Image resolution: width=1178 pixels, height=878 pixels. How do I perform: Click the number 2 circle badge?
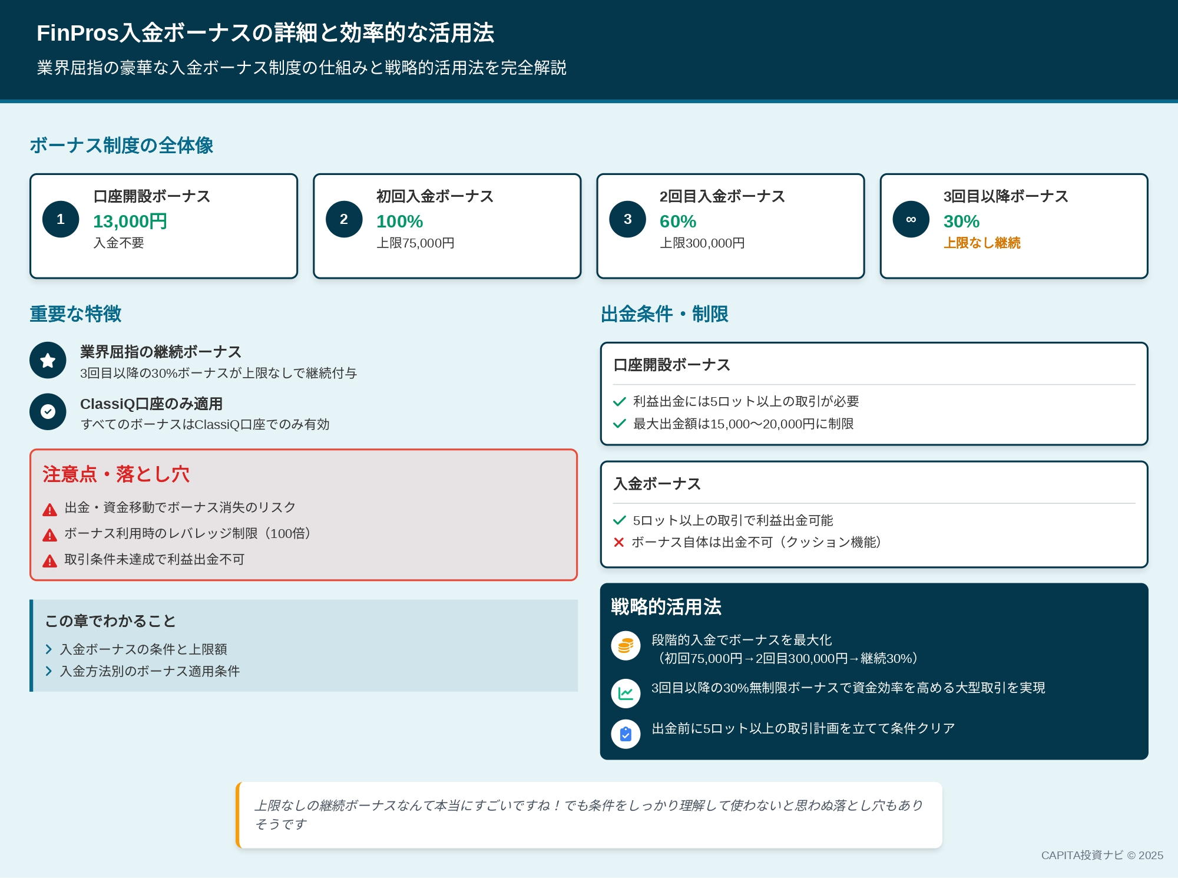coord(344,219)
